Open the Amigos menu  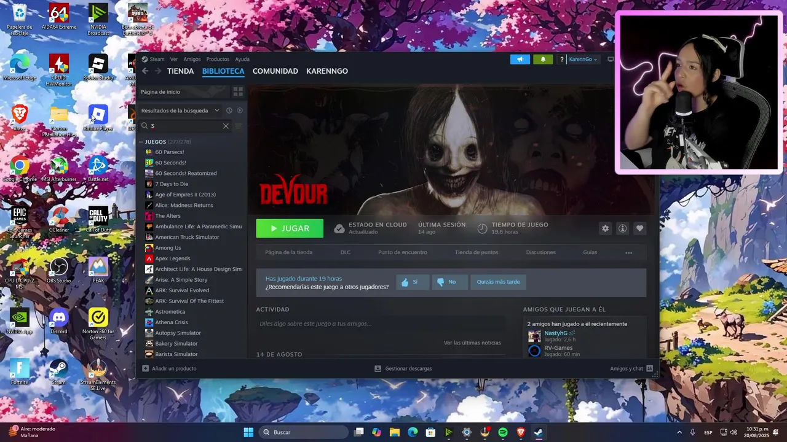click(192, 60)
